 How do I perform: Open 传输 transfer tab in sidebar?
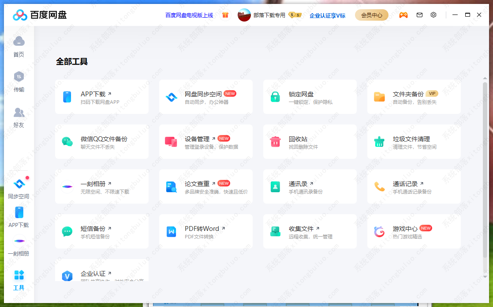click(x=19, y=82)
